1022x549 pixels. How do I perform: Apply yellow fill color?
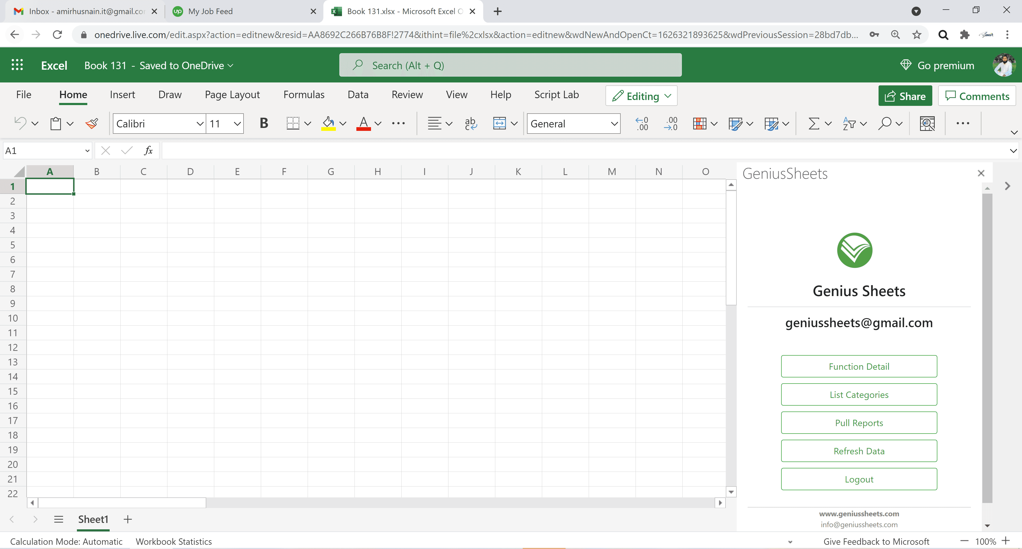click(328, 124)
